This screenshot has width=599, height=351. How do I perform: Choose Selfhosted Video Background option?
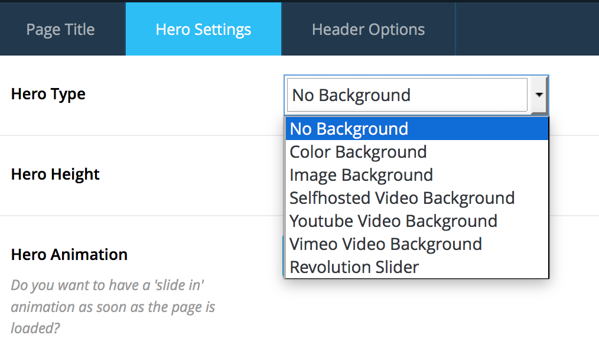(x=417, y=198)
